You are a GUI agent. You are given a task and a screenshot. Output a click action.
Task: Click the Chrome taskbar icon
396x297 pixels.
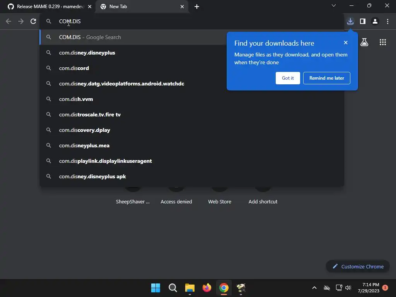(x=224, y=288)
